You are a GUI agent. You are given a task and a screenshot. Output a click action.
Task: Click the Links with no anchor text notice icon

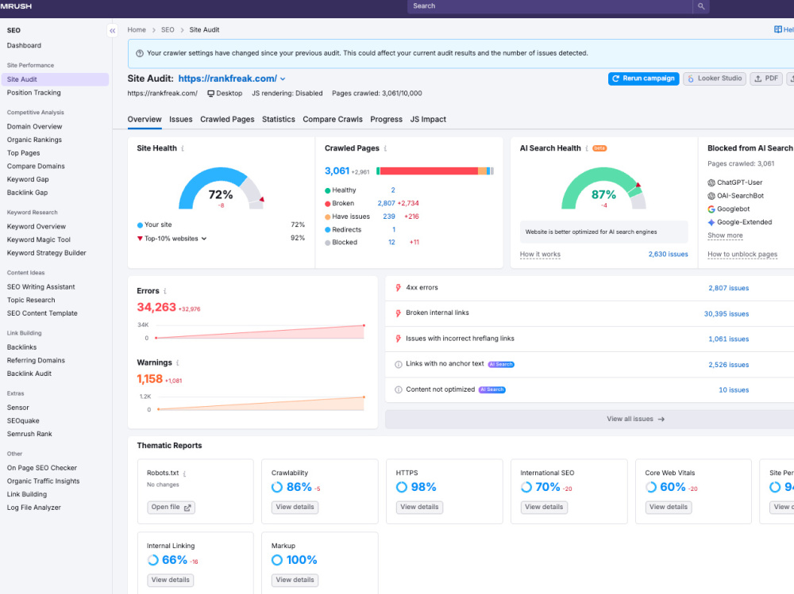pos(398,364)
